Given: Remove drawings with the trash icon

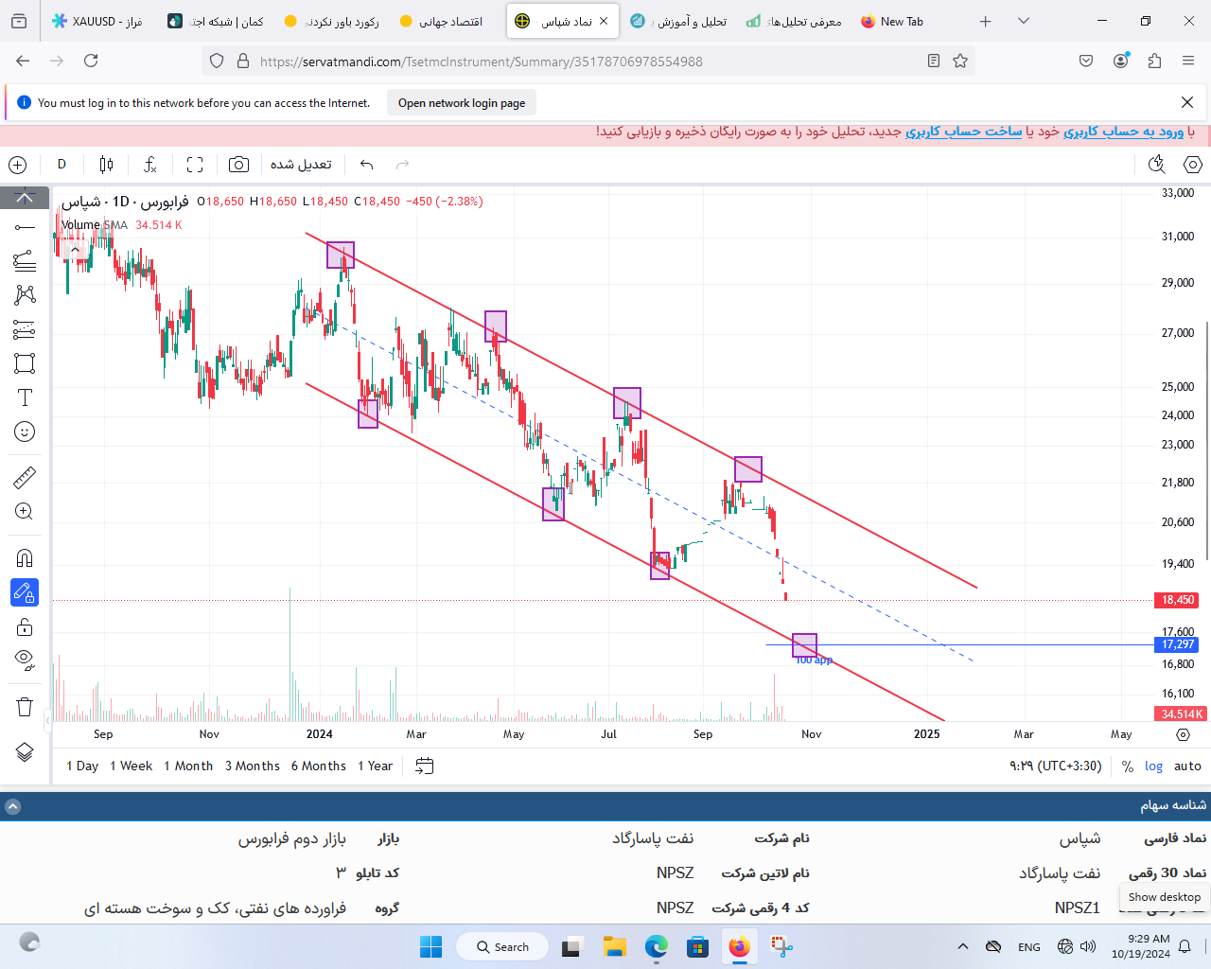Looking at the screenshot, I should pyautogui.click(x=25, y=707).
